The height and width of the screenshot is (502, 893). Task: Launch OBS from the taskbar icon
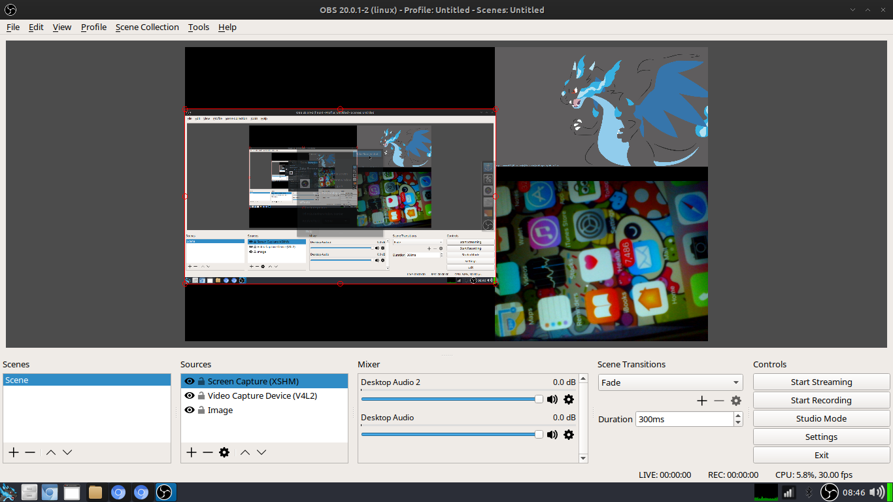pyautogui.click(x=165, y=492)
